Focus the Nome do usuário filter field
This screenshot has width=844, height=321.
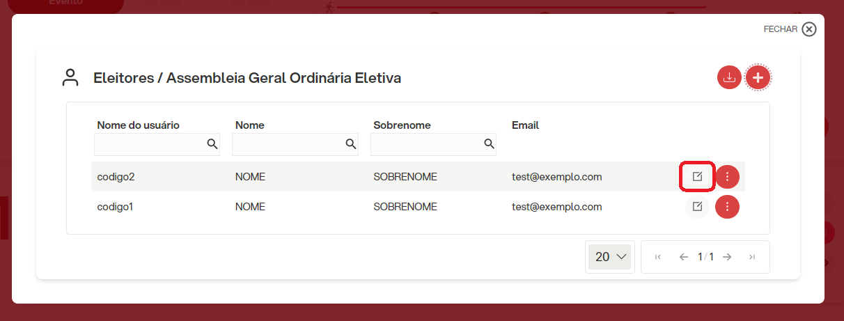tap(157, 144)
